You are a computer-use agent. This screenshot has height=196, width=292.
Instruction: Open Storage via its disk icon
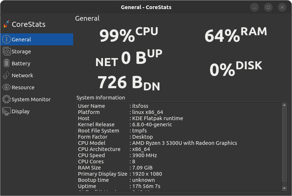point(6,51)
